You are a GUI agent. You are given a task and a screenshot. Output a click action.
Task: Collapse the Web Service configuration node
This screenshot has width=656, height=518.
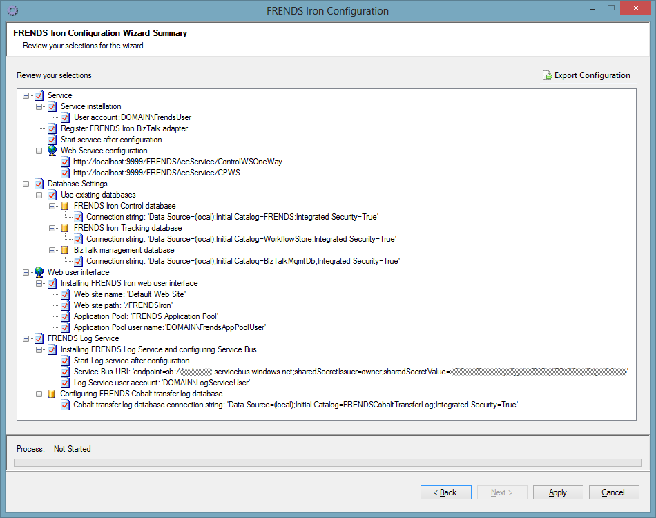click(39, 151)
